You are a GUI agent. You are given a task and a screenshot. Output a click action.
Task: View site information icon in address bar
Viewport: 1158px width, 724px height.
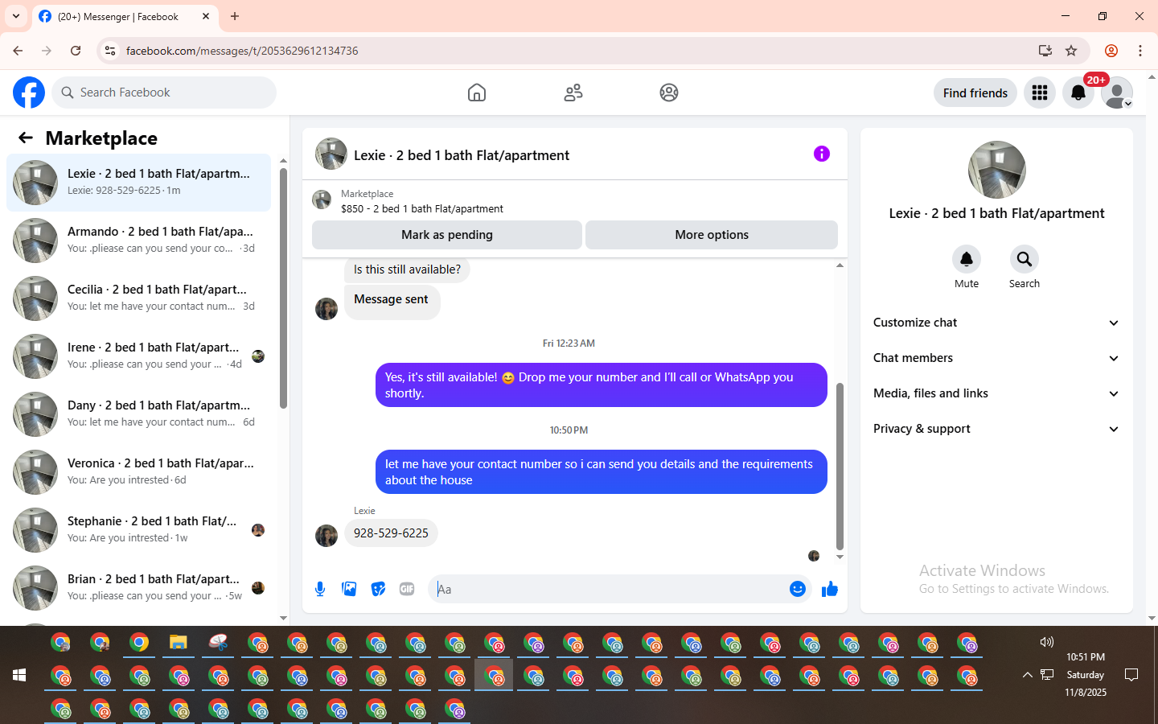110,51
